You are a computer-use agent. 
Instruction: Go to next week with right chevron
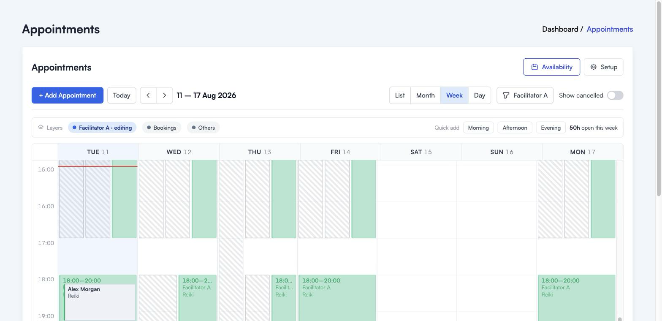tap(165, 95)
